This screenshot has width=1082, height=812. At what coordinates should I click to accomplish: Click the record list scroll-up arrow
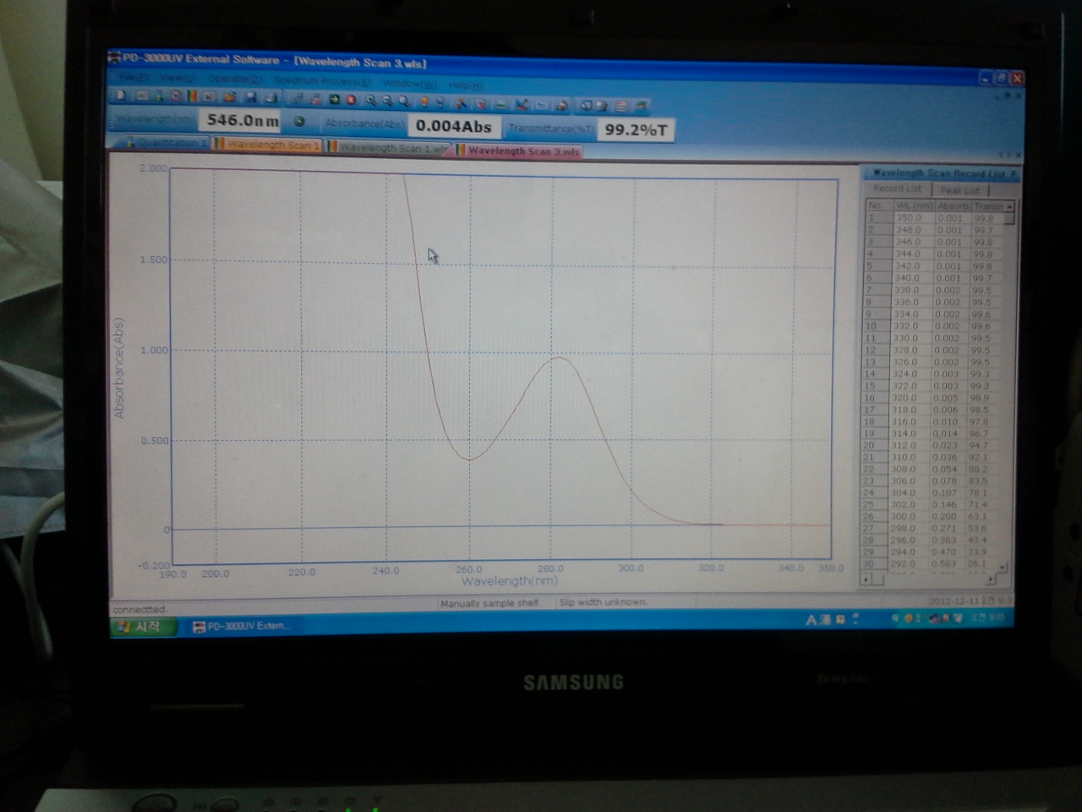(x=1008, y=206)
